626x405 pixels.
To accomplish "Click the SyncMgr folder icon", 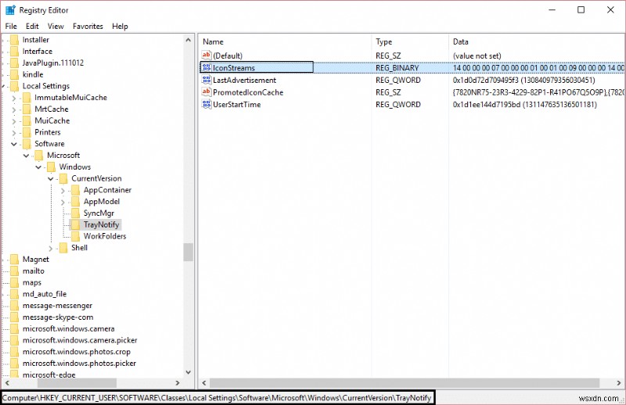I will click(75, 213).
